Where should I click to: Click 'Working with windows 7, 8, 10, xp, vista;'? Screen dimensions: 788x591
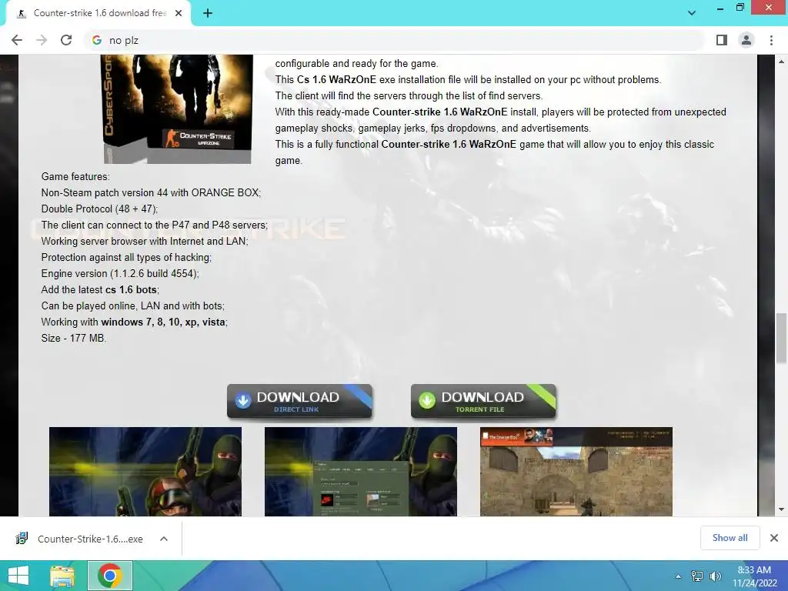(135, 322)
